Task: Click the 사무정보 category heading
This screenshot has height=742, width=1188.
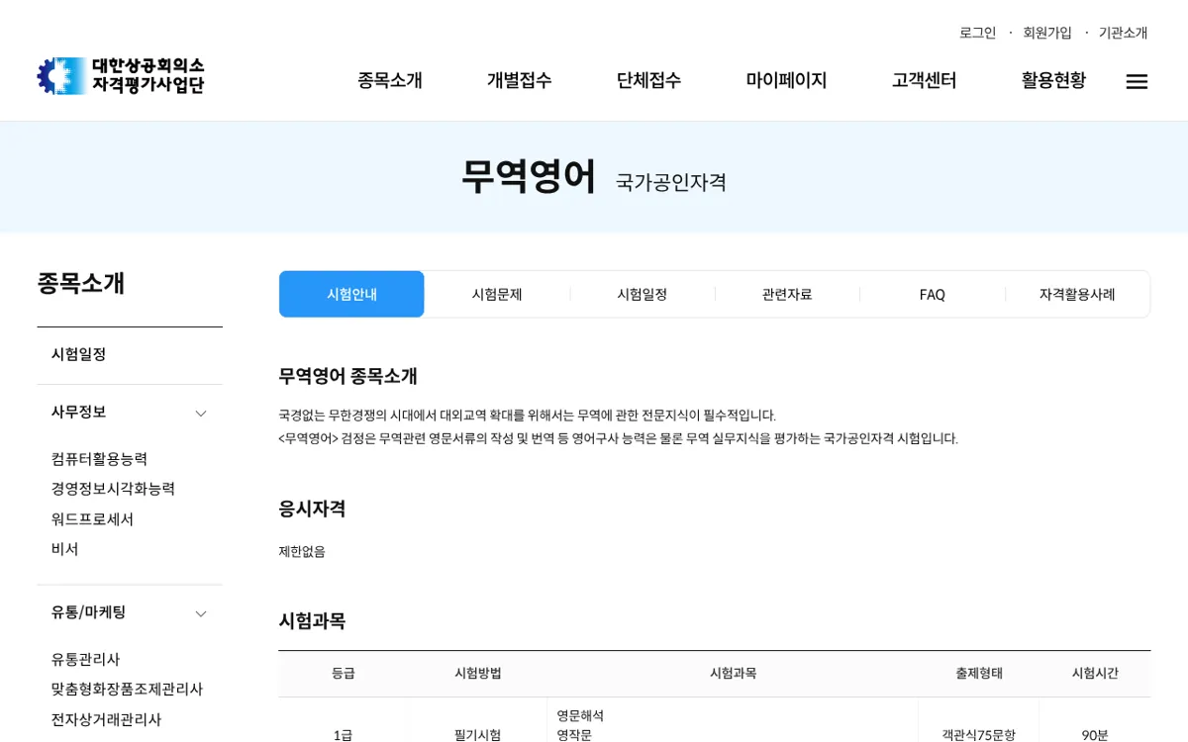Action: (79, 413)
